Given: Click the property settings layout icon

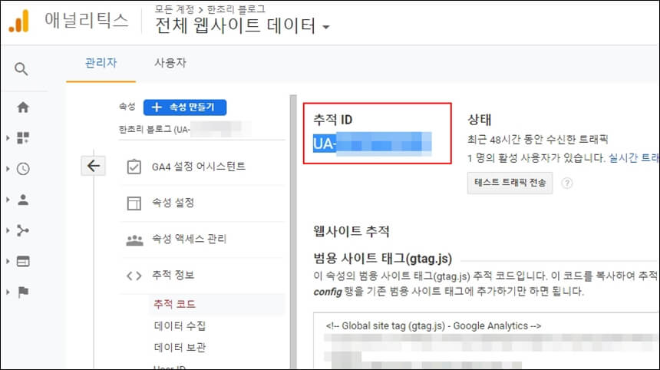Looking at the screenshot, I should 134,203.
